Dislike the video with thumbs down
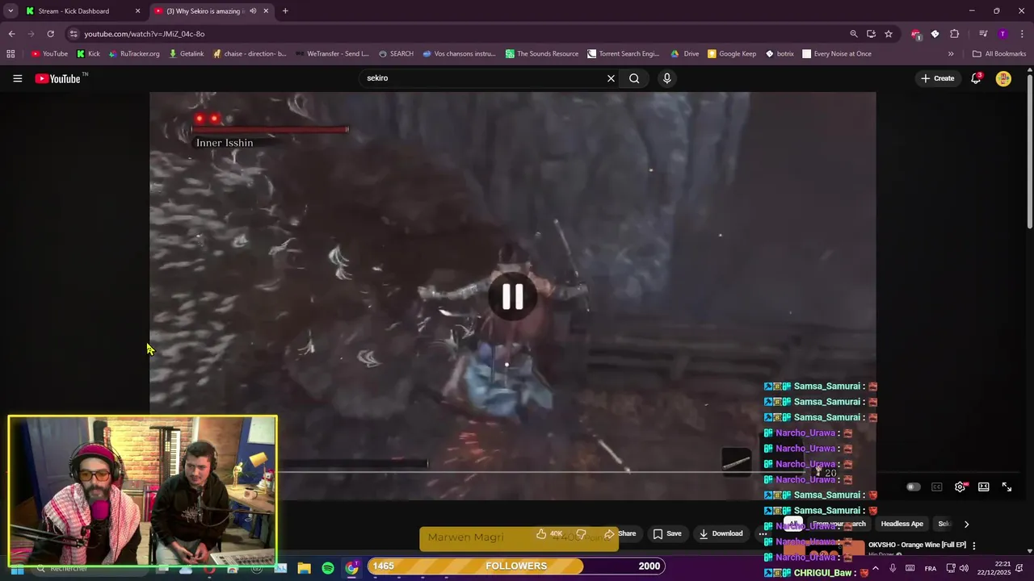The image size is (1034, 581). [x=581, y=533]
